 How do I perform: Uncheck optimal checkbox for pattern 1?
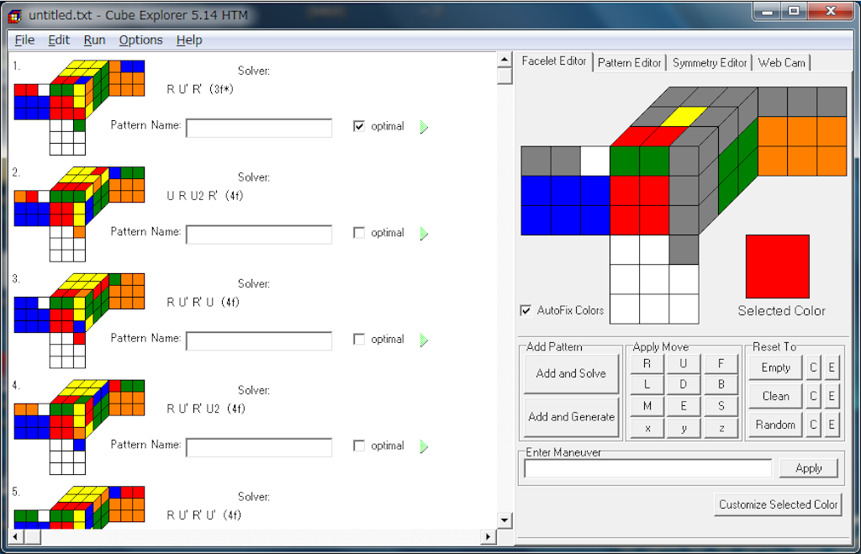[359, 126]
